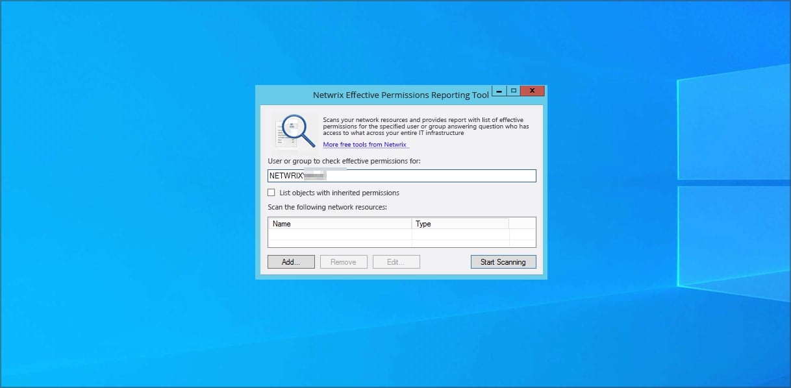Click the Netwrix Effective Permissions Reporting Tool title
This screenshot has width=791, height=388.
(x=401, y=95)
